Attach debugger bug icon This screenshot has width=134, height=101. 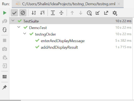pos(5,58)
